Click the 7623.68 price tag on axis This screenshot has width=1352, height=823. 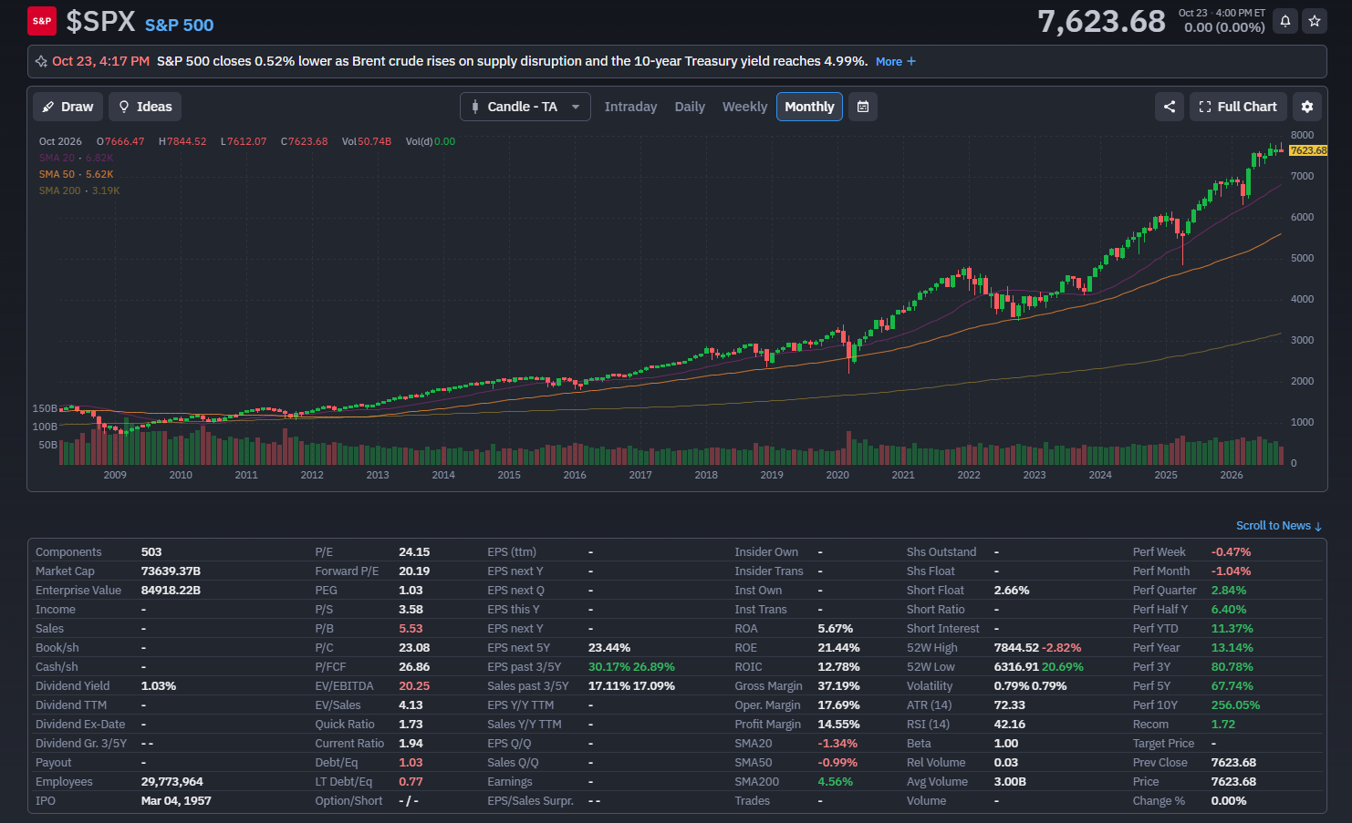(1308, 150)
